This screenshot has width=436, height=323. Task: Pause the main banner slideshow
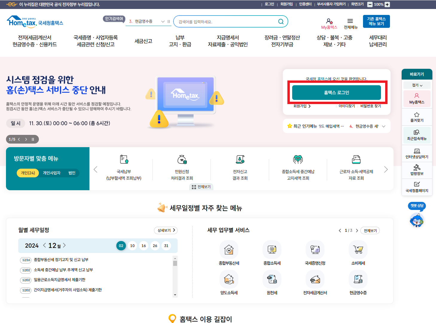33,139
